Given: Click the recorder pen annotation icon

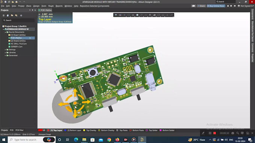Looking at the screenshot, I should pos(203,133).
